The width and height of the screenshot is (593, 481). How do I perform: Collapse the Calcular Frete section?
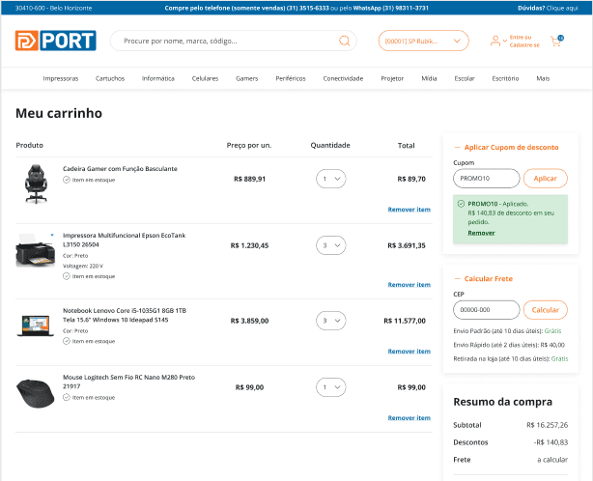pos(457,279)
